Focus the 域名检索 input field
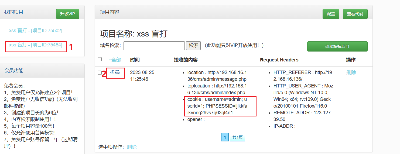This screenshot has width=400, height=154. (154, 46)
